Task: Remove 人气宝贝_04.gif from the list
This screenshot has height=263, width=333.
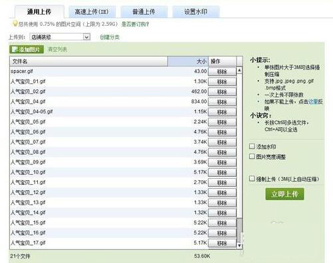Action: tap(222, 102)
